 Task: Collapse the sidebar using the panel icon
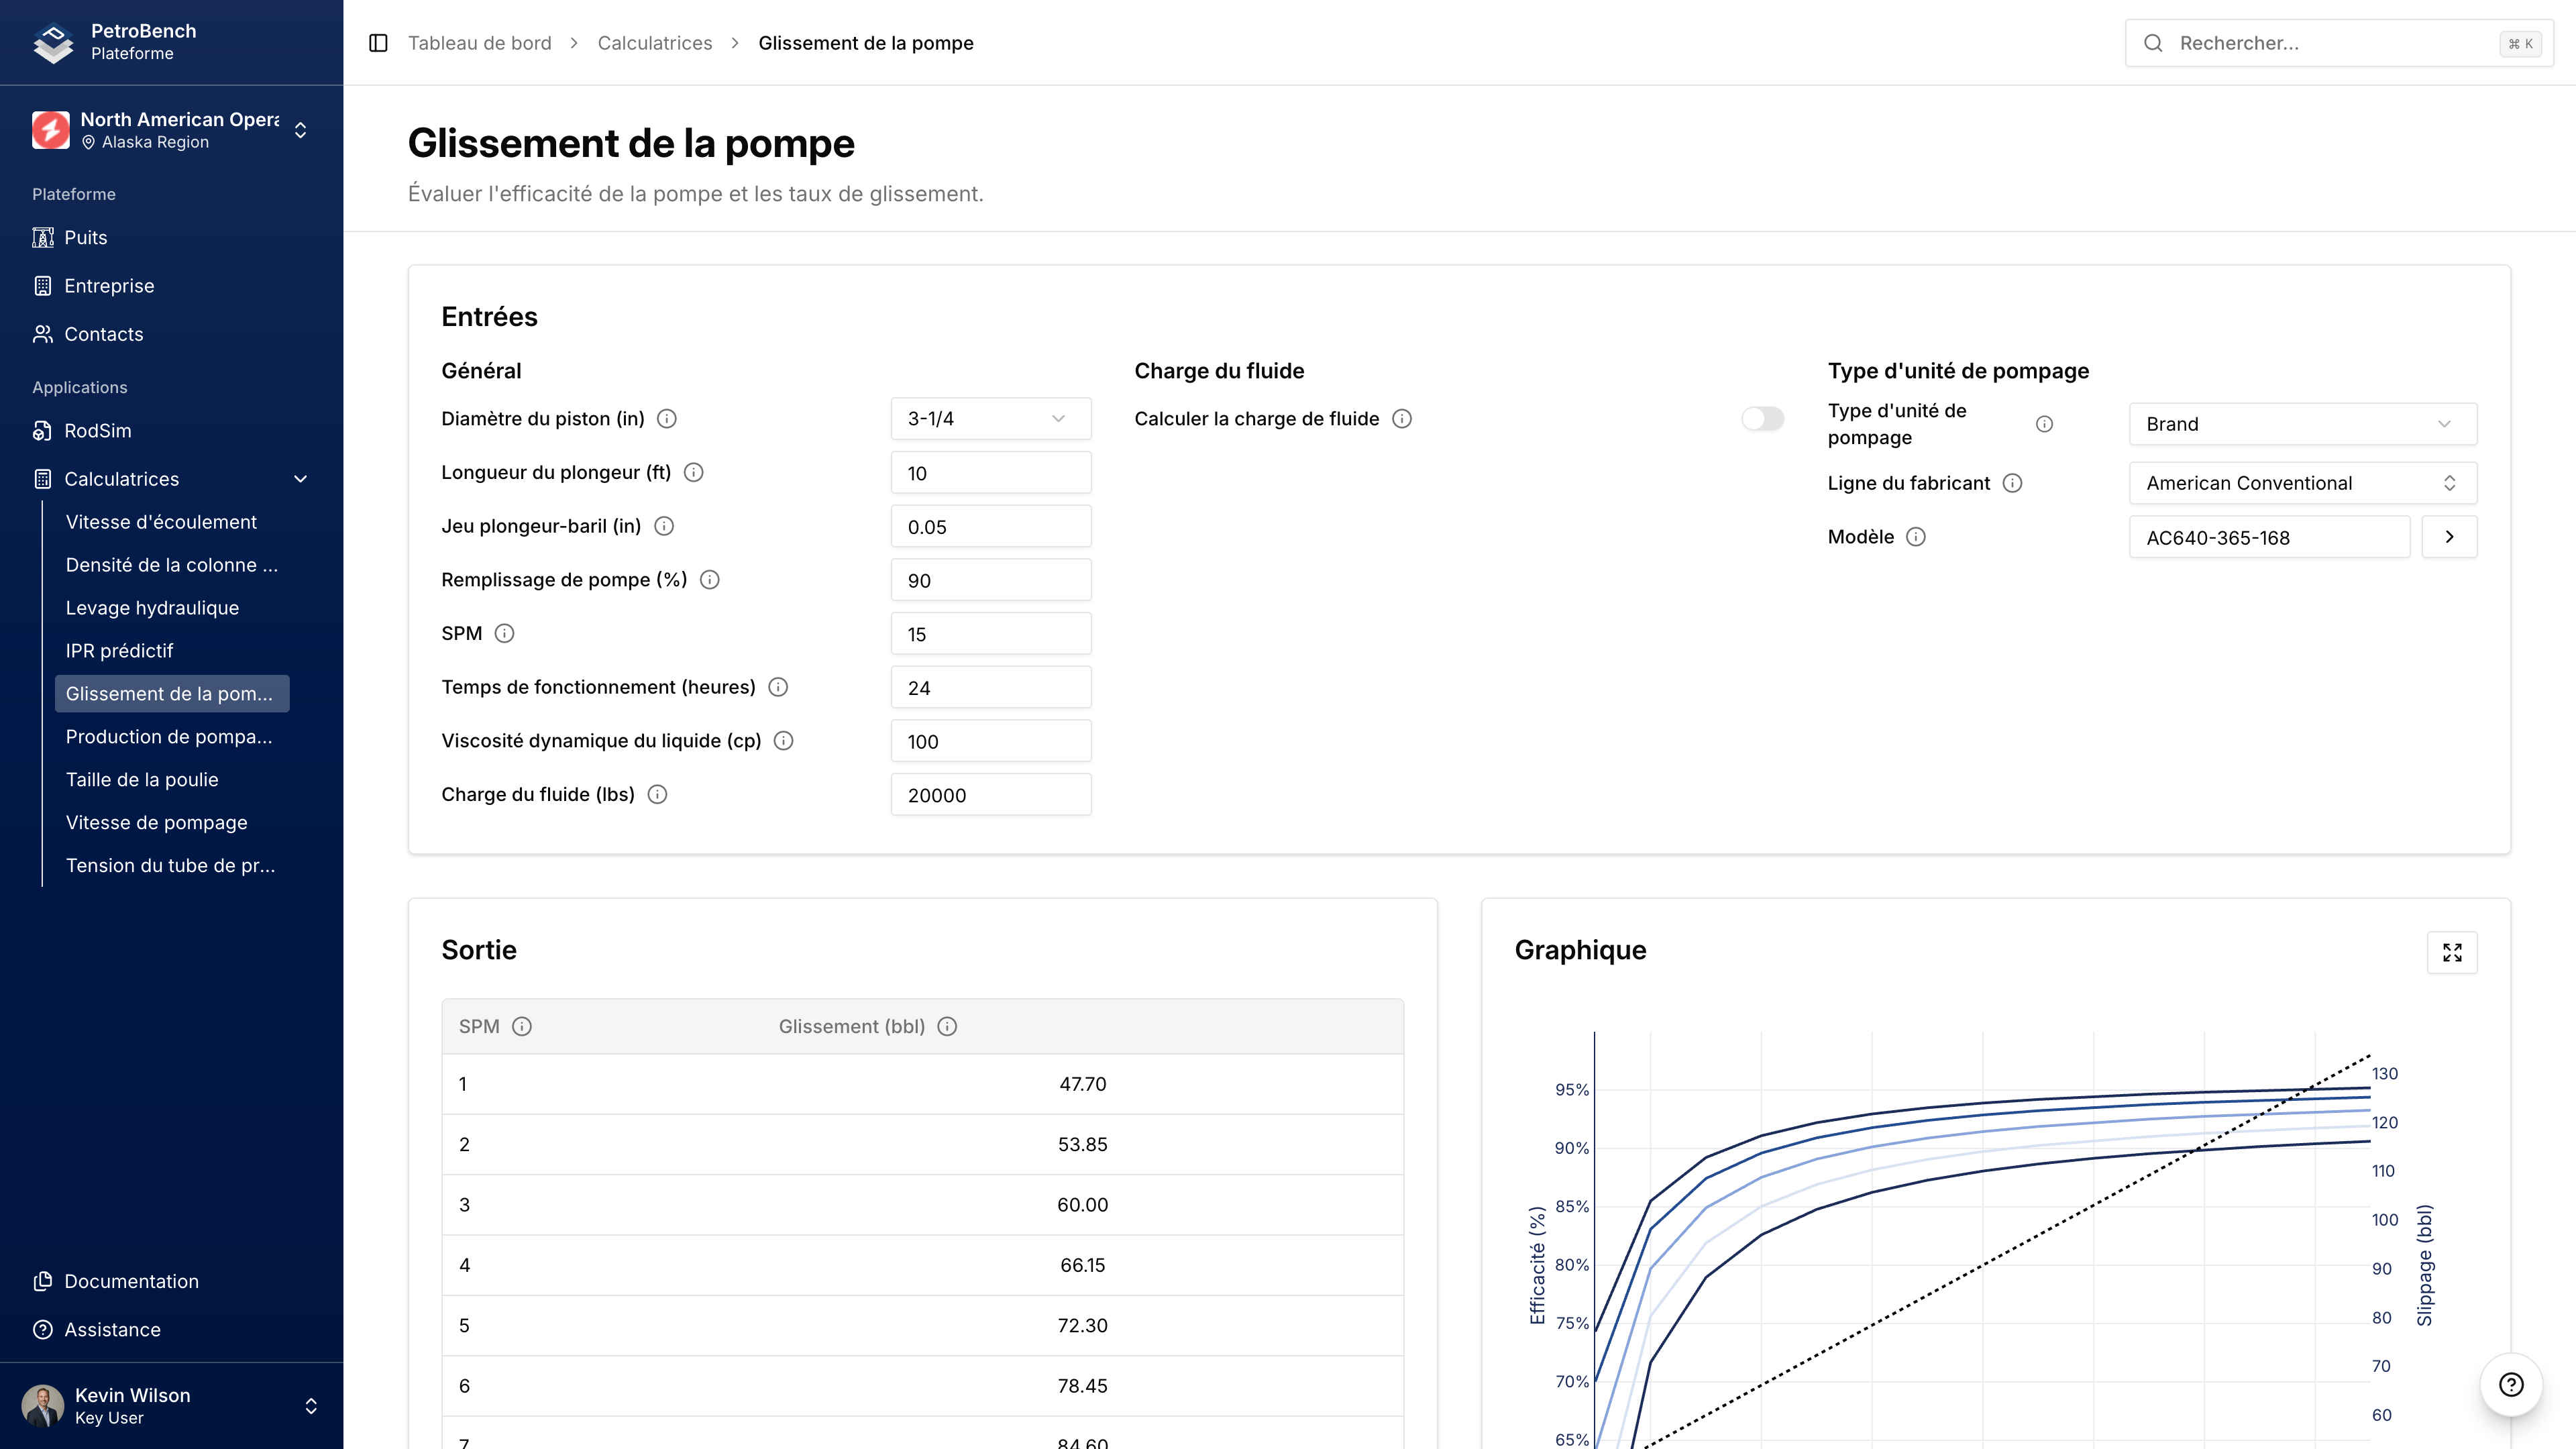click(377, 43)
